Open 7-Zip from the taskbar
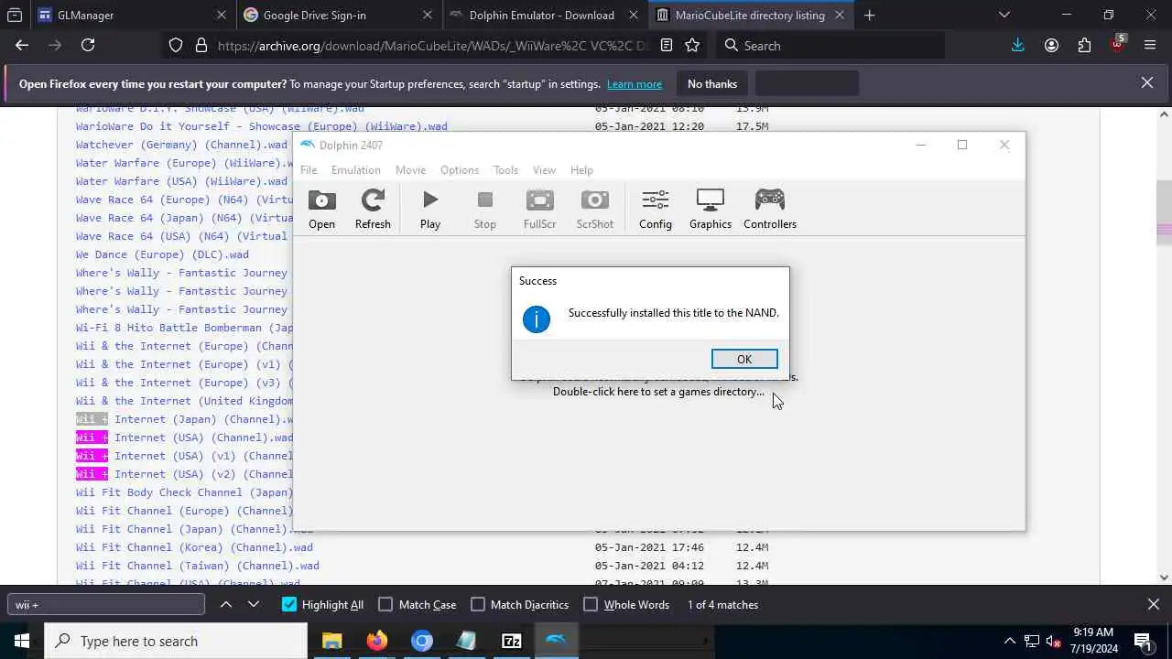The image size is (1172, 659). click(512, 641)
